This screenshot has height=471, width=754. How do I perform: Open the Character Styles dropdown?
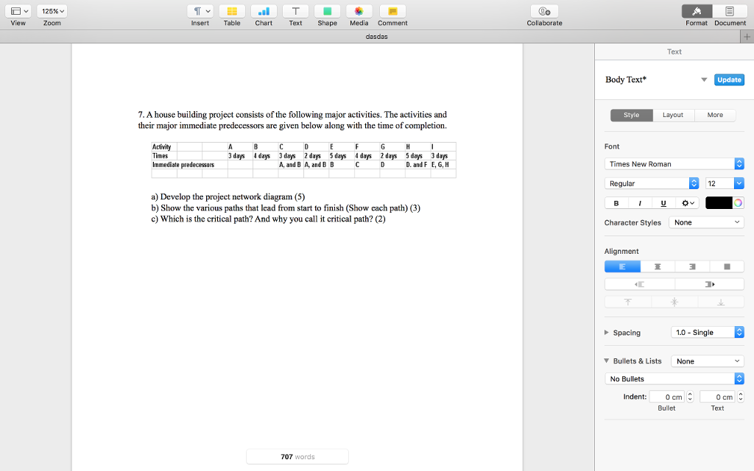click(705, 222)
